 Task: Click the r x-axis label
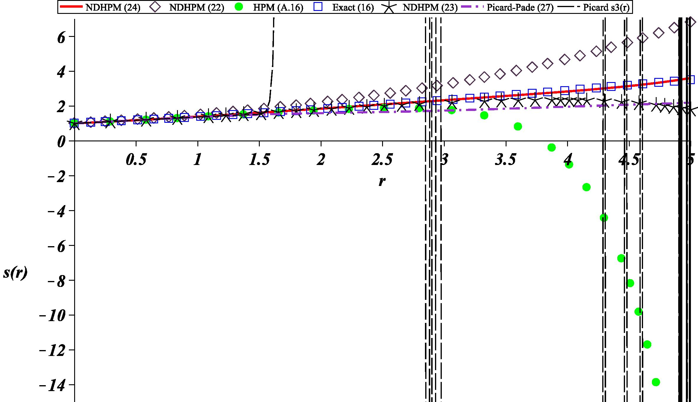[382, 181]
